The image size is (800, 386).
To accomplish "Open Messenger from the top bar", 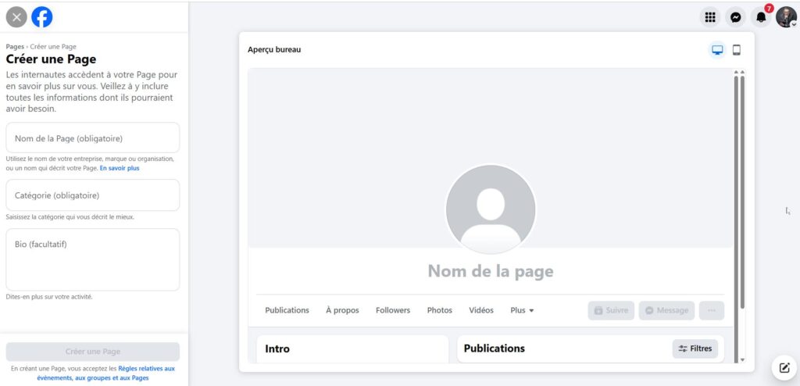I will coord(735,17).
